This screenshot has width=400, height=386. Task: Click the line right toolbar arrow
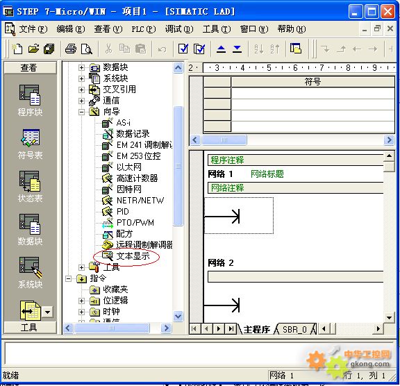[373, 49]
